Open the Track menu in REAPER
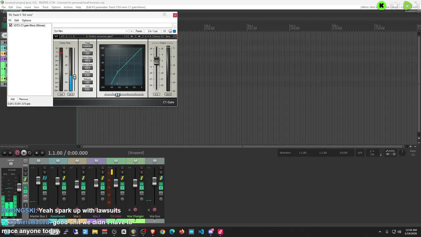Image resolution: width=421 pixels, height=237 pixels. (x=45, y=7)
